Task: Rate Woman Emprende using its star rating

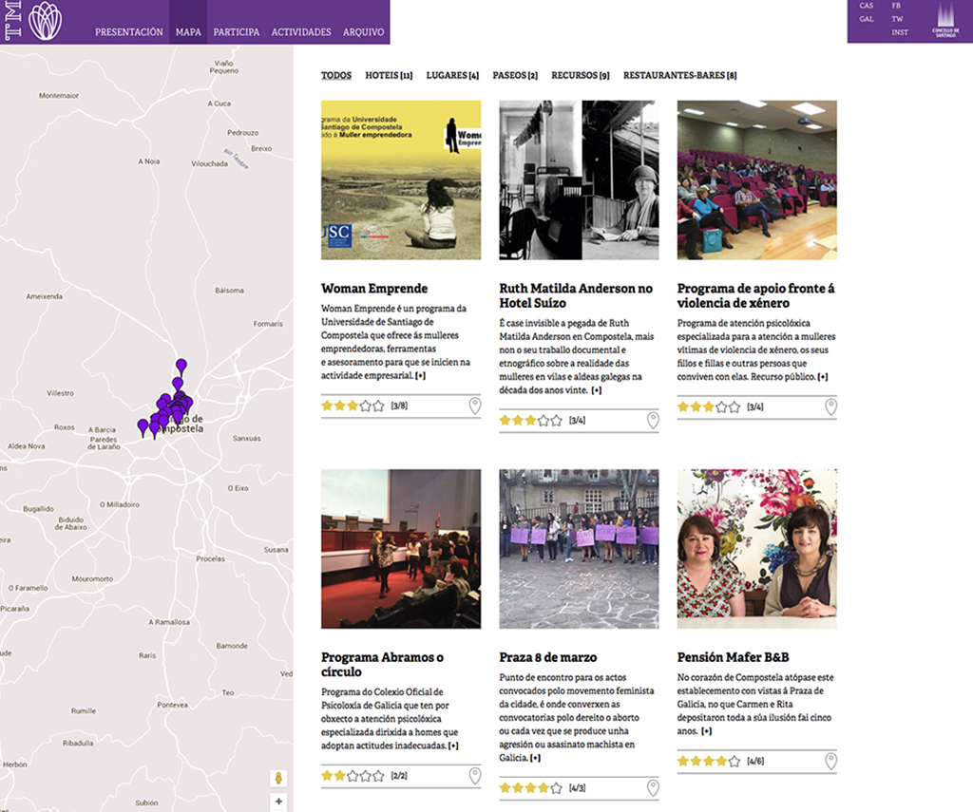Action: tap(353, 406)
